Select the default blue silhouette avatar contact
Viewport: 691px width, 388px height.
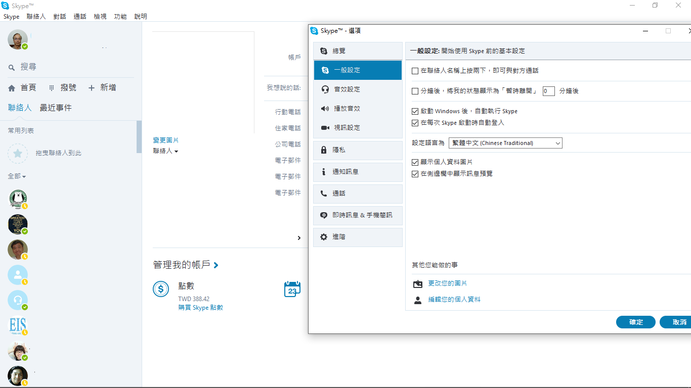(18, 275)
